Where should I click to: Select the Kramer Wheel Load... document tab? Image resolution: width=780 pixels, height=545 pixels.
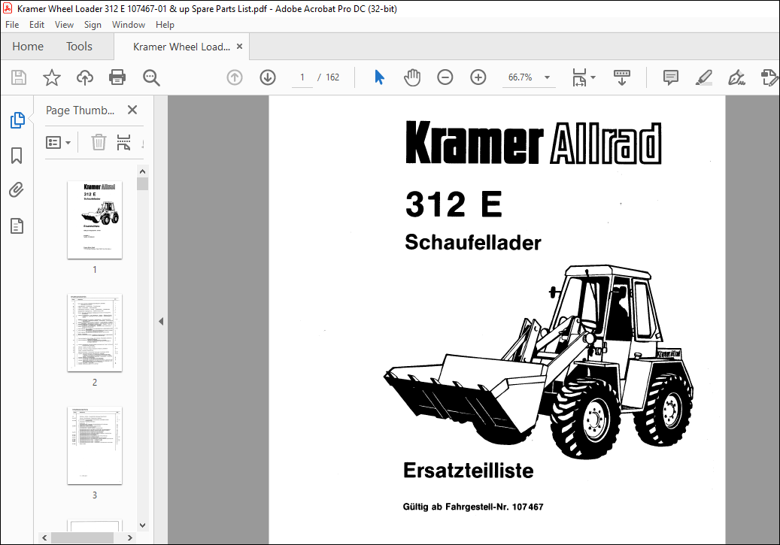point(181,47)
